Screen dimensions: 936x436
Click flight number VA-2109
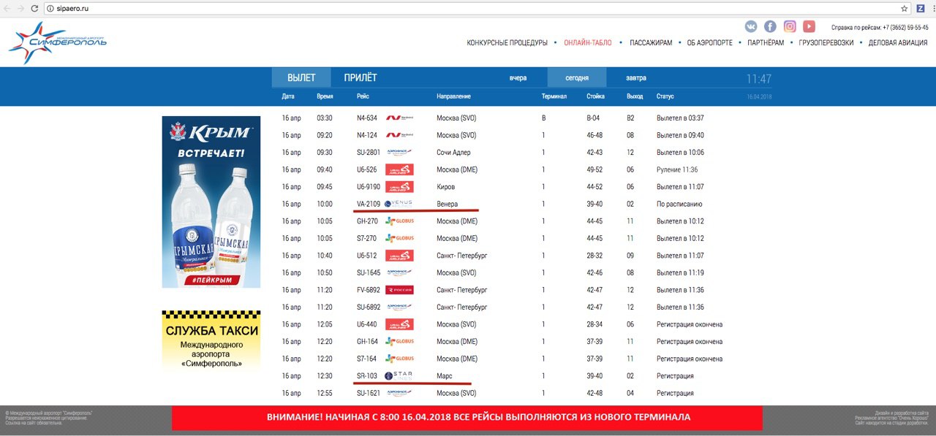tap(368, 204)
